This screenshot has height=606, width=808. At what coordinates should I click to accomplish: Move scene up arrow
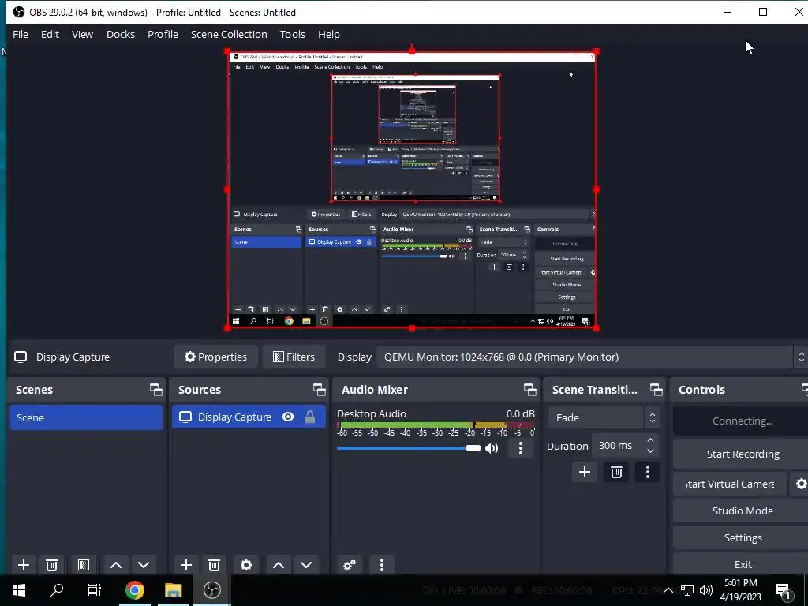click(116, 565)
